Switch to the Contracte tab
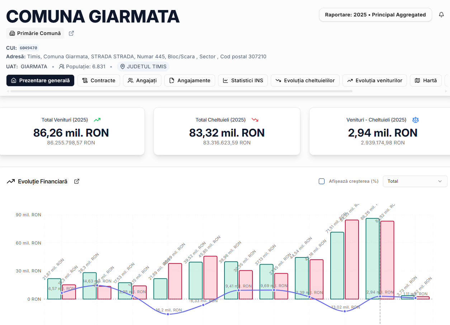This screenshot has width=450, height=325. (99, 80)
